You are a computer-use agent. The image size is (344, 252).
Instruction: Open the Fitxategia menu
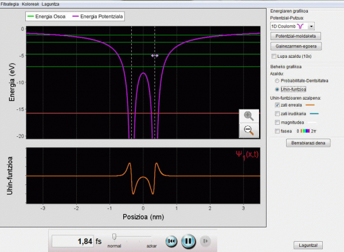(x=10, y=3)
